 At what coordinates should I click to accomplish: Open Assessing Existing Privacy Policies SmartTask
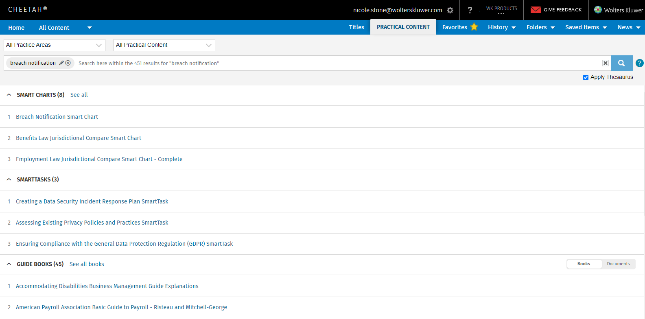(92, 223)
